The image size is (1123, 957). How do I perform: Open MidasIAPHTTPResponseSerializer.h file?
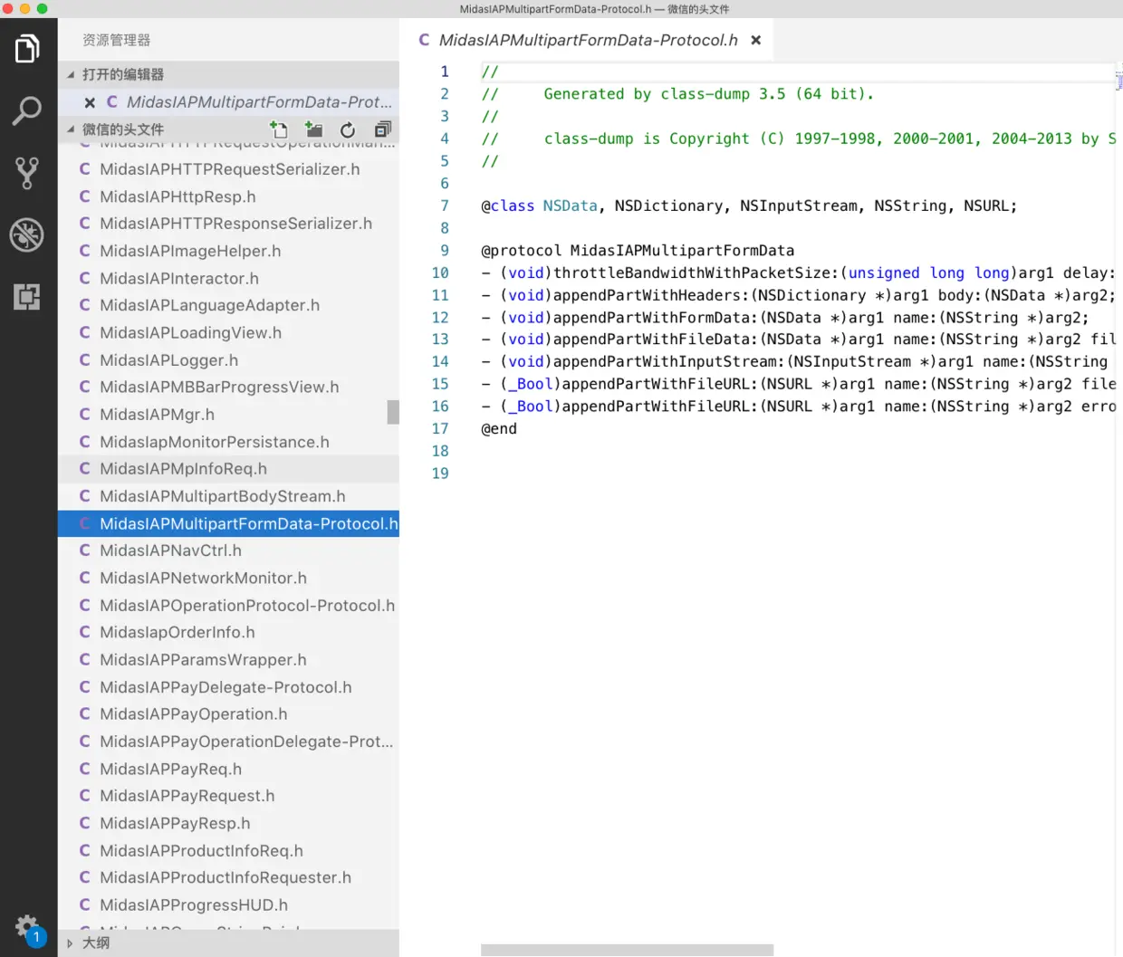click(x=228, y=224)
